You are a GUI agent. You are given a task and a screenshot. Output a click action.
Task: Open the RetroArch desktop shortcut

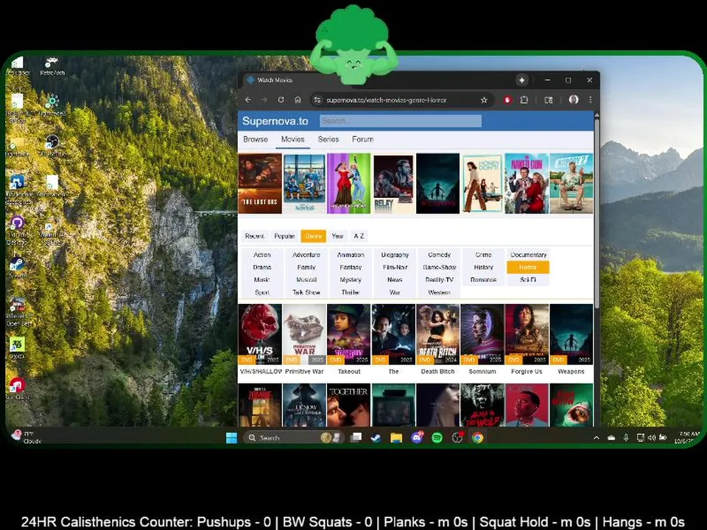pyautogui.click(x=52, y=66)
